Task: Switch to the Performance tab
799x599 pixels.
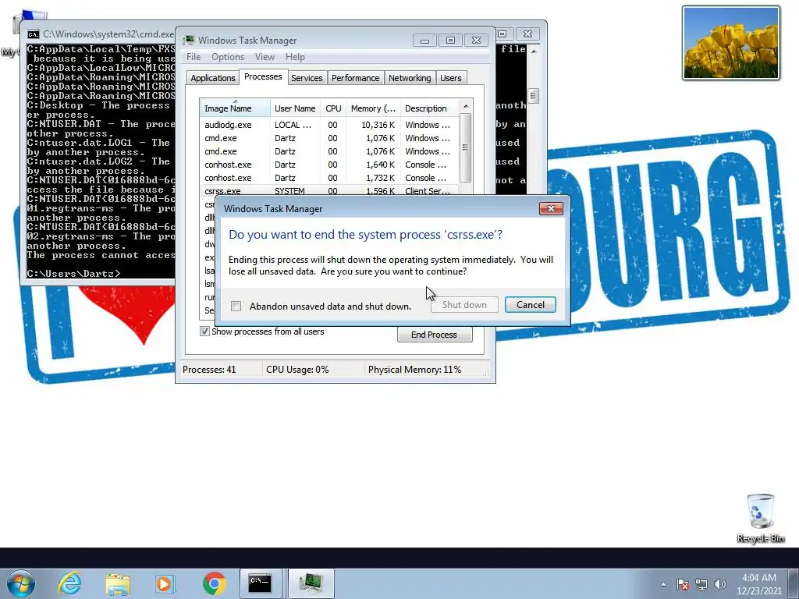Action: (355, 78)
